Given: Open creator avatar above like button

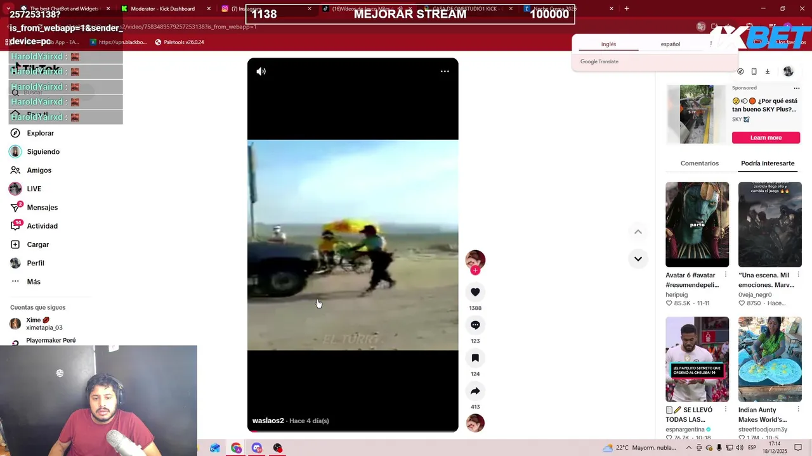Looking at the screenshot, I should point(475,260).
